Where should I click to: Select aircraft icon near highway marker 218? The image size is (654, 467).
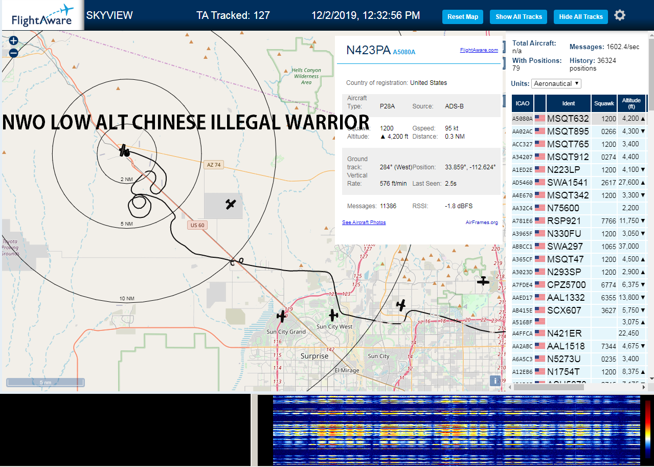click(x=483, y=281)
